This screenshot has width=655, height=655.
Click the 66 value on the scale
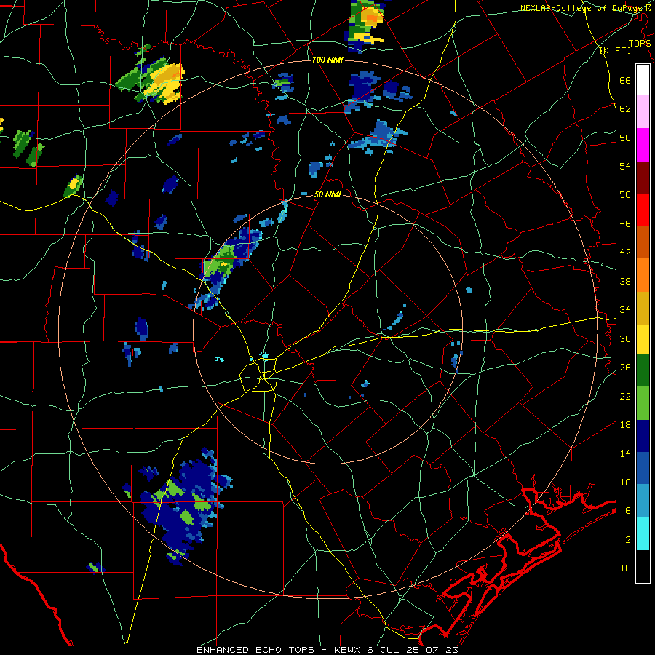[625, 80]
